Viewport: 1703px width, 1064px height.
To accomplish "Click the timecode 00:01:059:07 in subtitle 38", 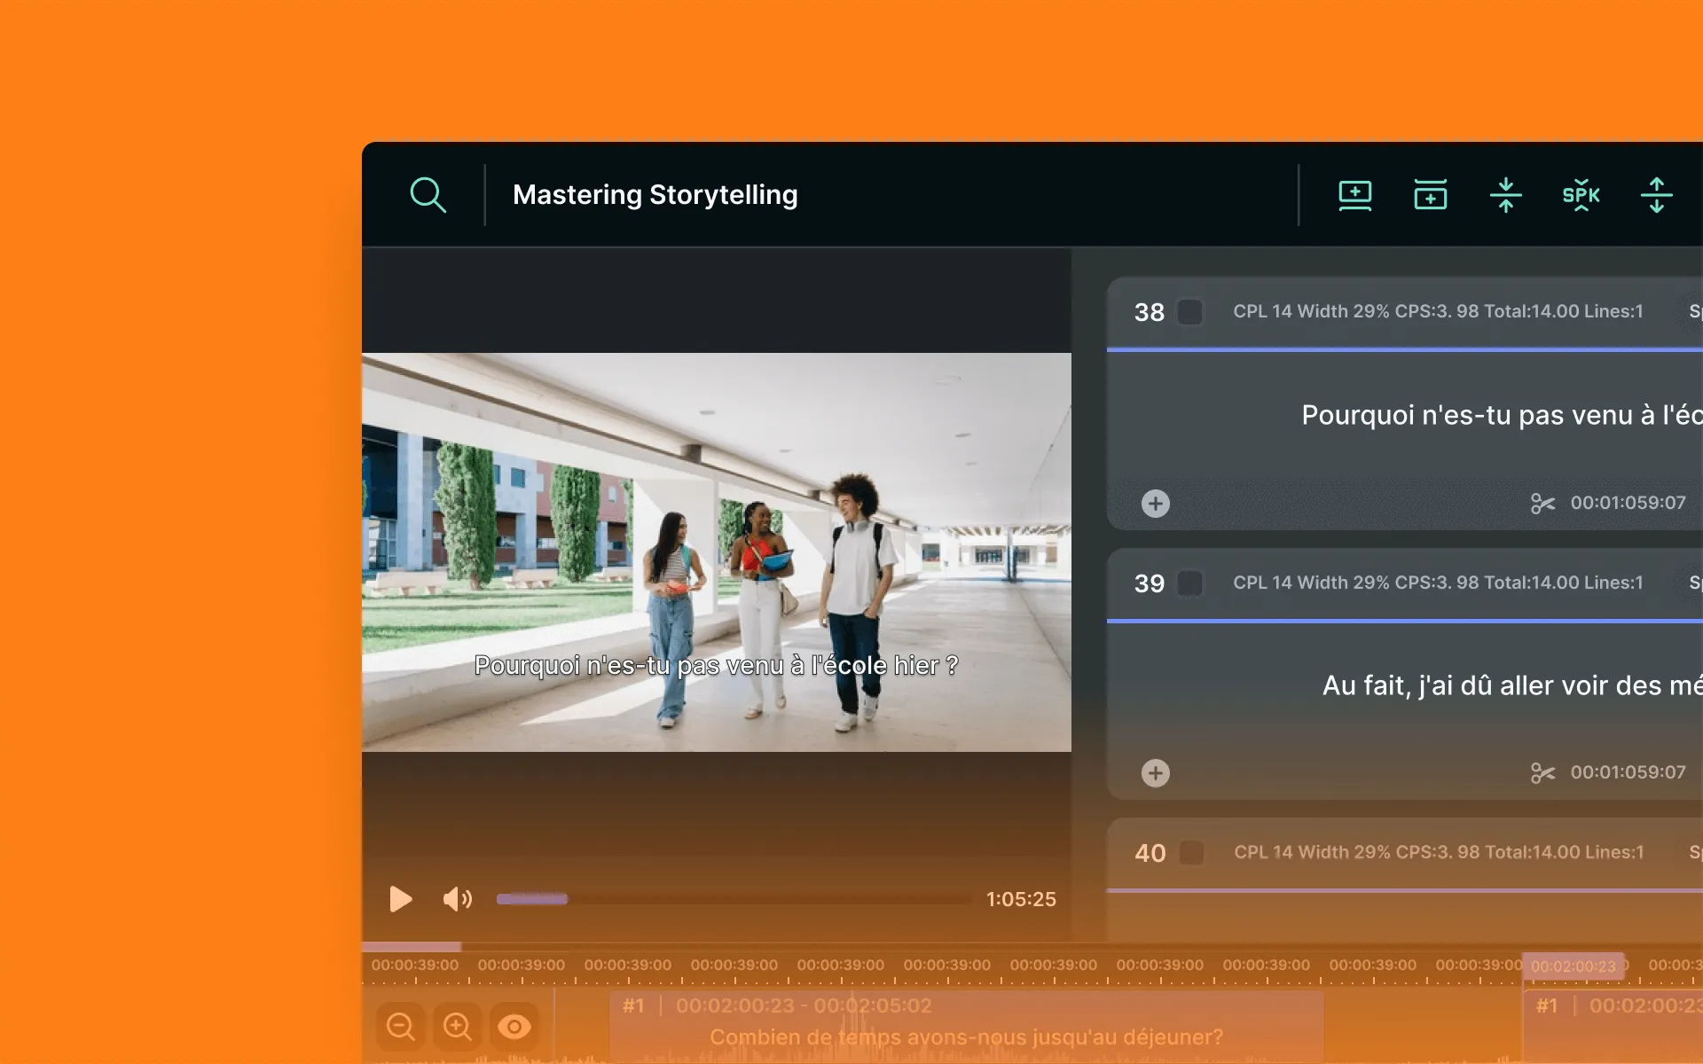I will tap(1628, 503).
